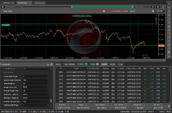Open Enable Total Positions dropdown
Image resolution: width=172 pixels, height=113 pixels.
click(36, 80)
